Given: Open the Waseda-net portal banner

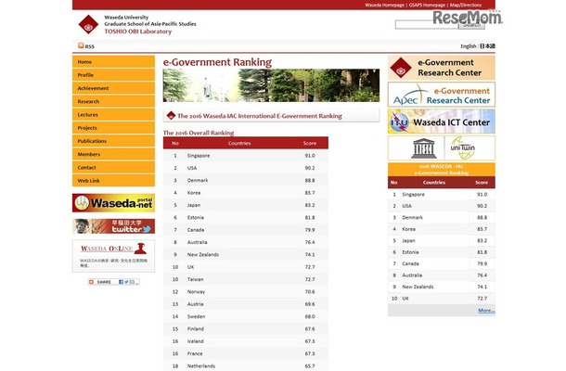Looking at the screenshot, I should pos(113,203).
